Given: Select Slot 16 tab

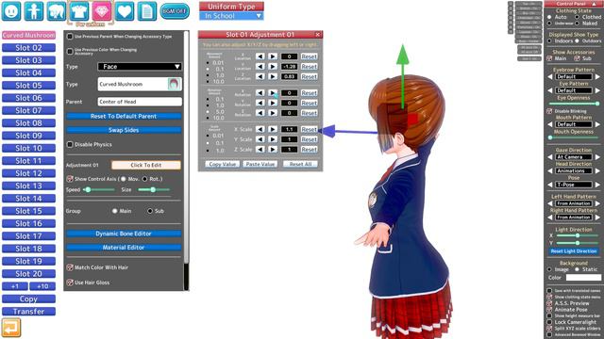Looking at the screenshot, I should pyautogui.click(x=28, y=223).
